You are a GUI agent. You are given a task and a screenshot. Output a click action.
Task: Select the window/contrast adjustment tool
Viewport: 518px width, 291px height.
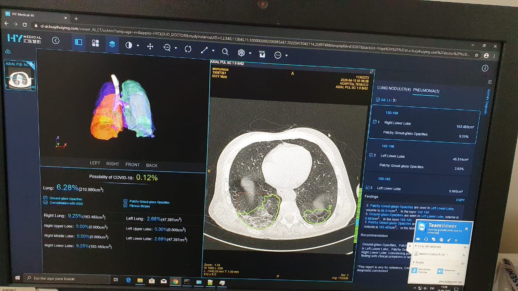tap(129, 45)
